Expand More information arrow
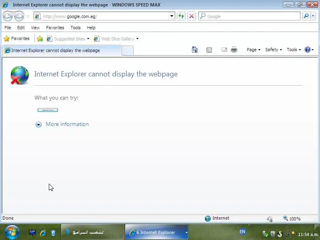 38,124
